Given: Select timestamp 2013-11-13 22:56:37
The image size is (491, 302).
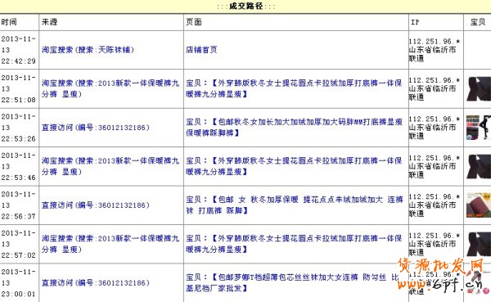Looking at the screenshot, I should coord(19,205).
